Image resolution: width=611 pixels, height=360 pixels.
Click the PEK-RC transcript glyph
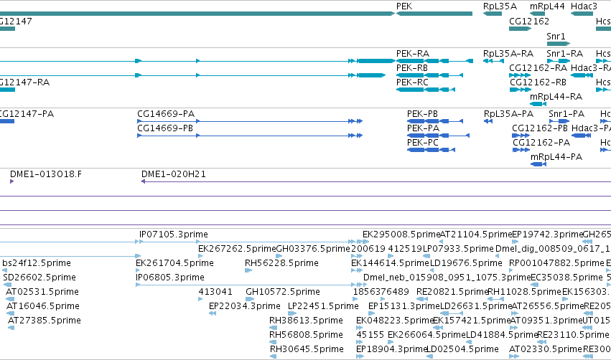coord(426,90)
